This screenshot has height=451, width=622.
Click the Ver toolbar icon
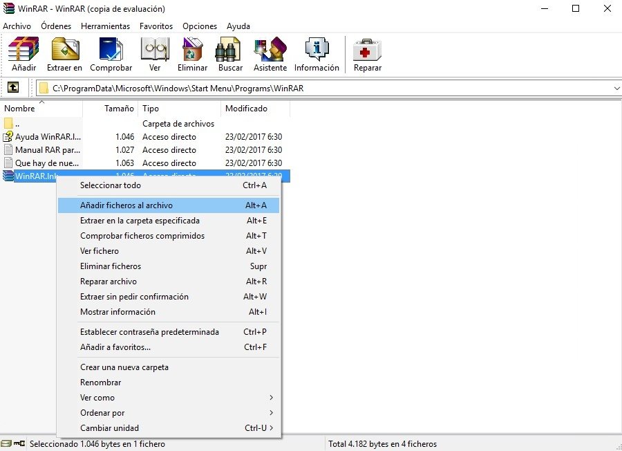click(x=155, y=49)
